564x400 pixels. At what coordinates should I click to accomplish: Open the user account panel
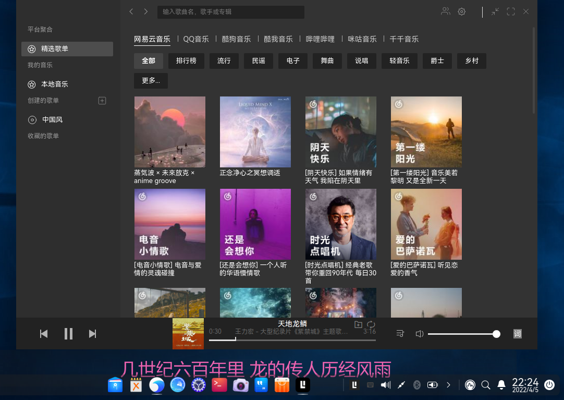pyautogui.click(x=446, y=11)
